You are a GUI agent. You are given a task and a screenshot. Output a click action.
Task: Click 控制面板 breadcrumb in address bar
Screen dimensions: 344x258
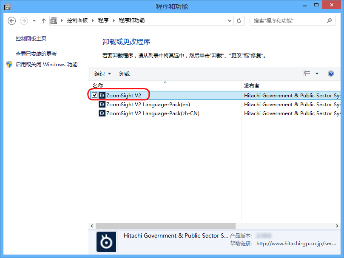point(77,20)
